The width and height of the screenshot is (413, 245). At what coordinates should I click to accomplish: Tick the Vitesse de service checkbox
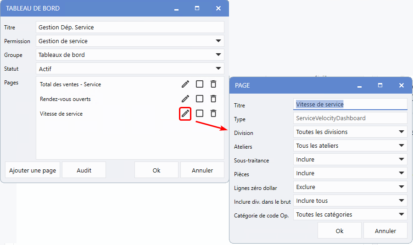tap(200, 113)
